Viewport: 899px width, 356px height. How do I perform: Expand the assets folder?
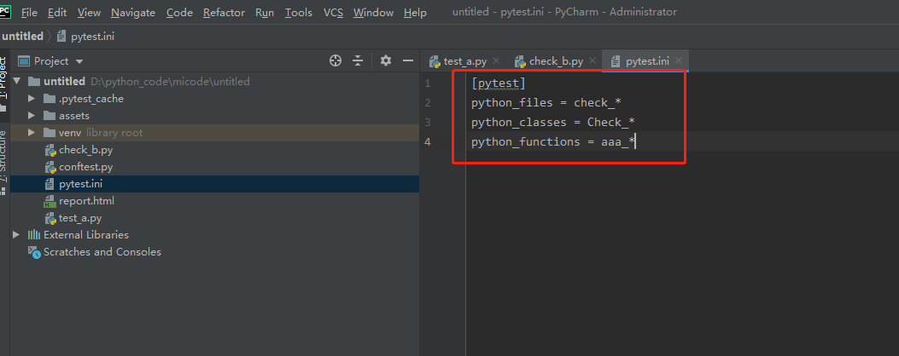tap(32, 116)
